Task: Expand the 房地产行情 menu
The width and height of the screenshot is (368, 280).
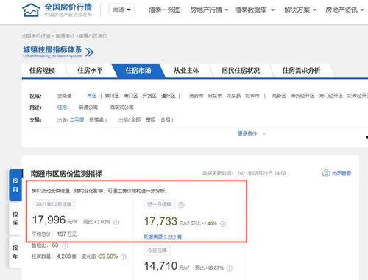Action: point(209,10)
